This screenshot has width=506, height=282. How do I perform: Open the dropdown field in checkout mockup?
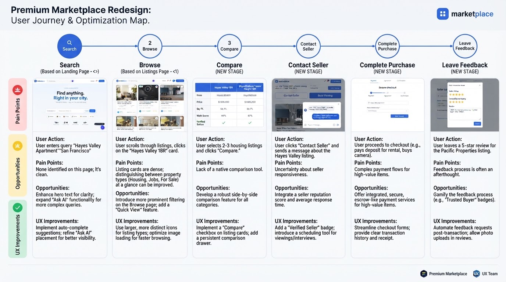coord(388,111)
